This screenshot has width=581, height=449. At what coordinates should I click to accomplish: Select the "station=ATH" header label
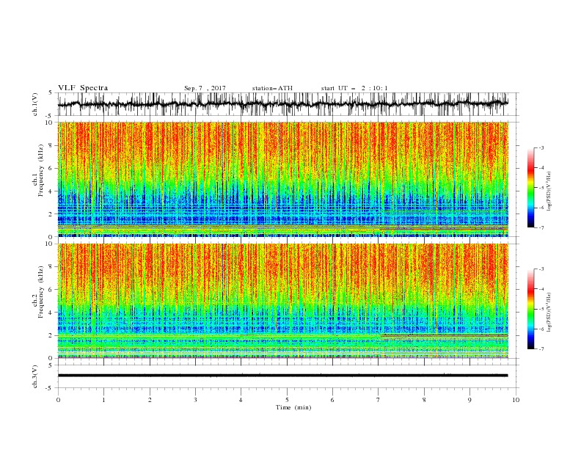pos(272,88)
